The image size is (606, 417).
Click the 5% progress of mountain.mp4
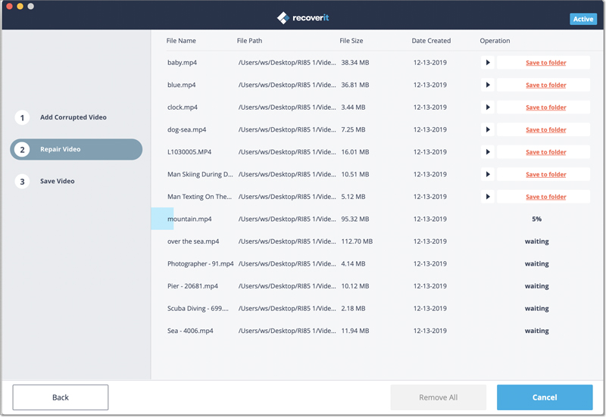point(536,219)
